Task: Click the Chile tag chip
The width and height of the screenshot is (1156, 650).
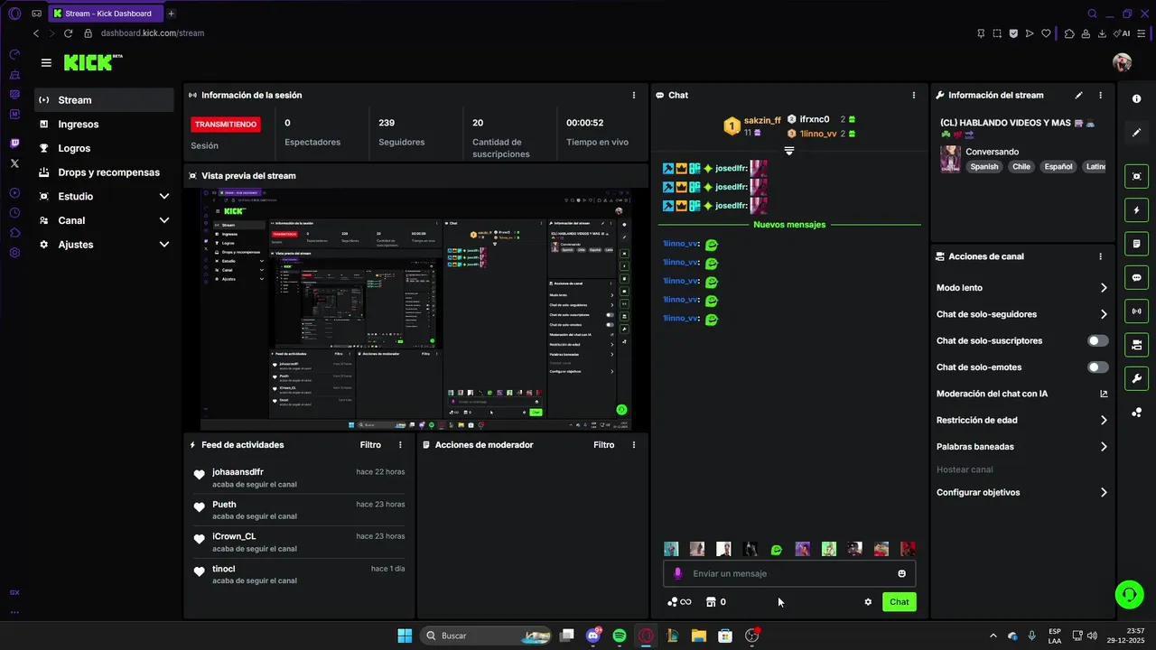Action: click(x=1021, y=167)
